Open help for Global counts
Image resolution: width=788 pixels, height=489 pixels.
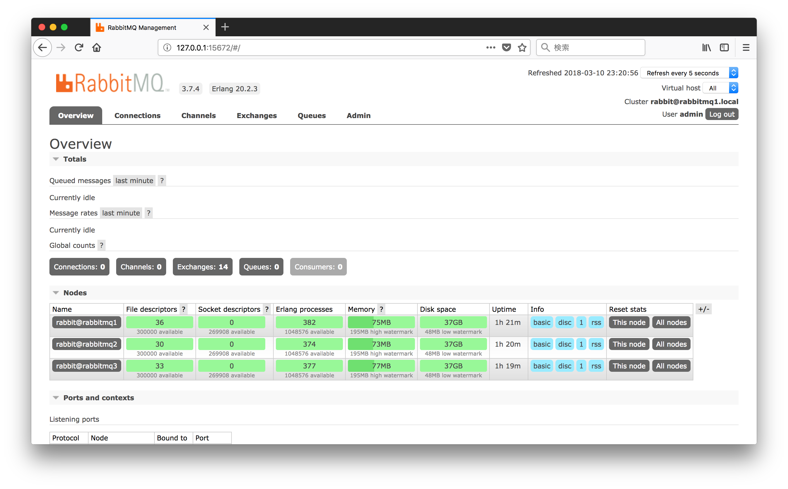tap(102, 245)
